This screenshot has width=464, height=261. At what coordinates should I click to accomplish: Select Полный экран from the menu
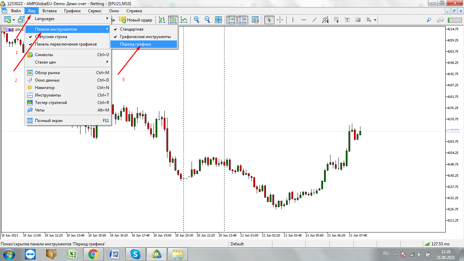pos(68,121)
